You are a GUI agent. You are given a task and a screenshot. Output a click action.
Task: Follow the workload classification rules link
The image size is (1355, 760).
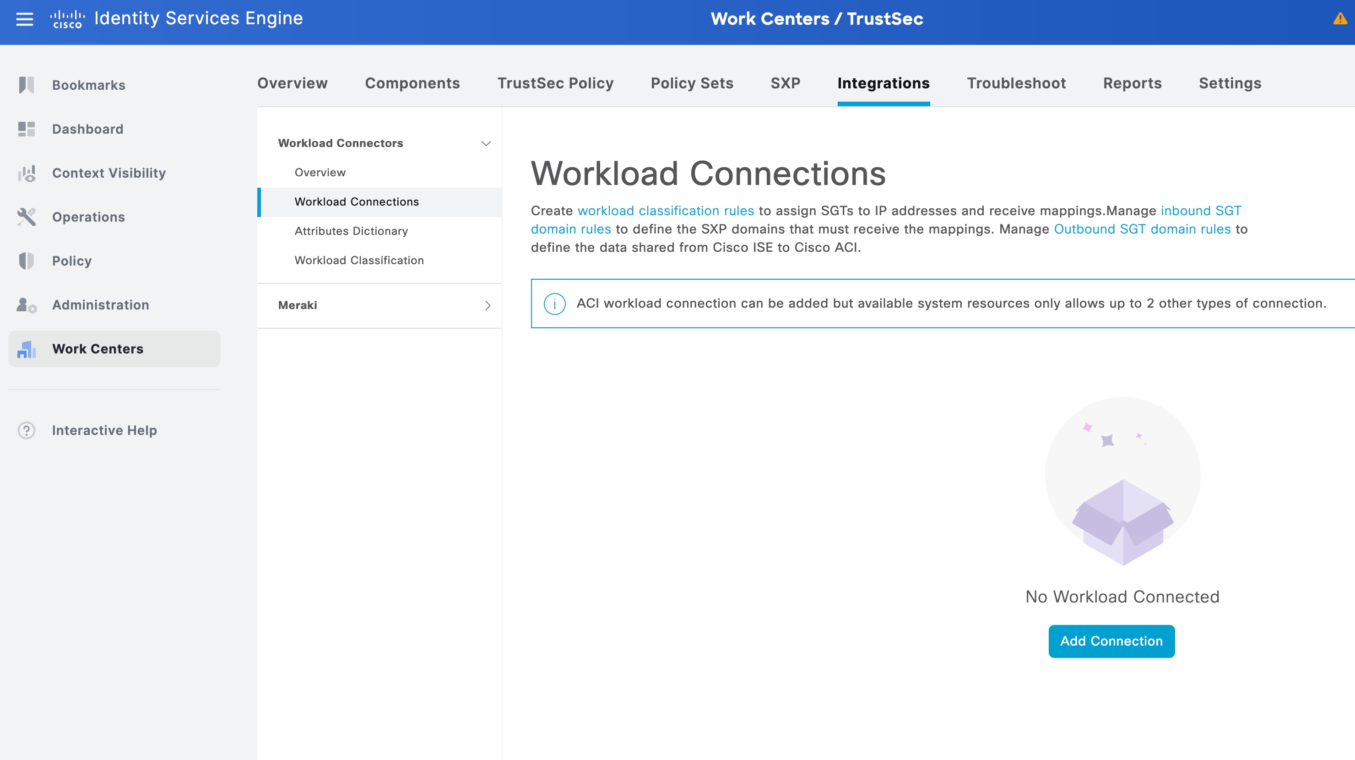pos(666,211)
